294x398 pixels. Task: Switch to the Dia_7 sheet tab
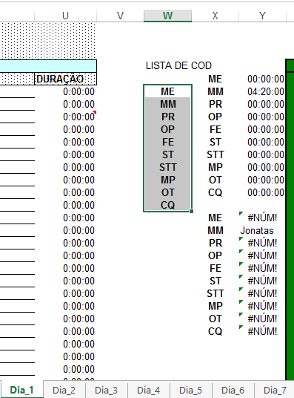click(x=275, y=390)
